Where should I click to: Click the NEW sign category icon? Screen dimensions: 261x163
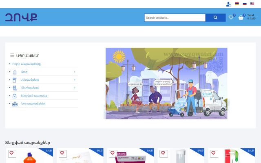point(15,104)
